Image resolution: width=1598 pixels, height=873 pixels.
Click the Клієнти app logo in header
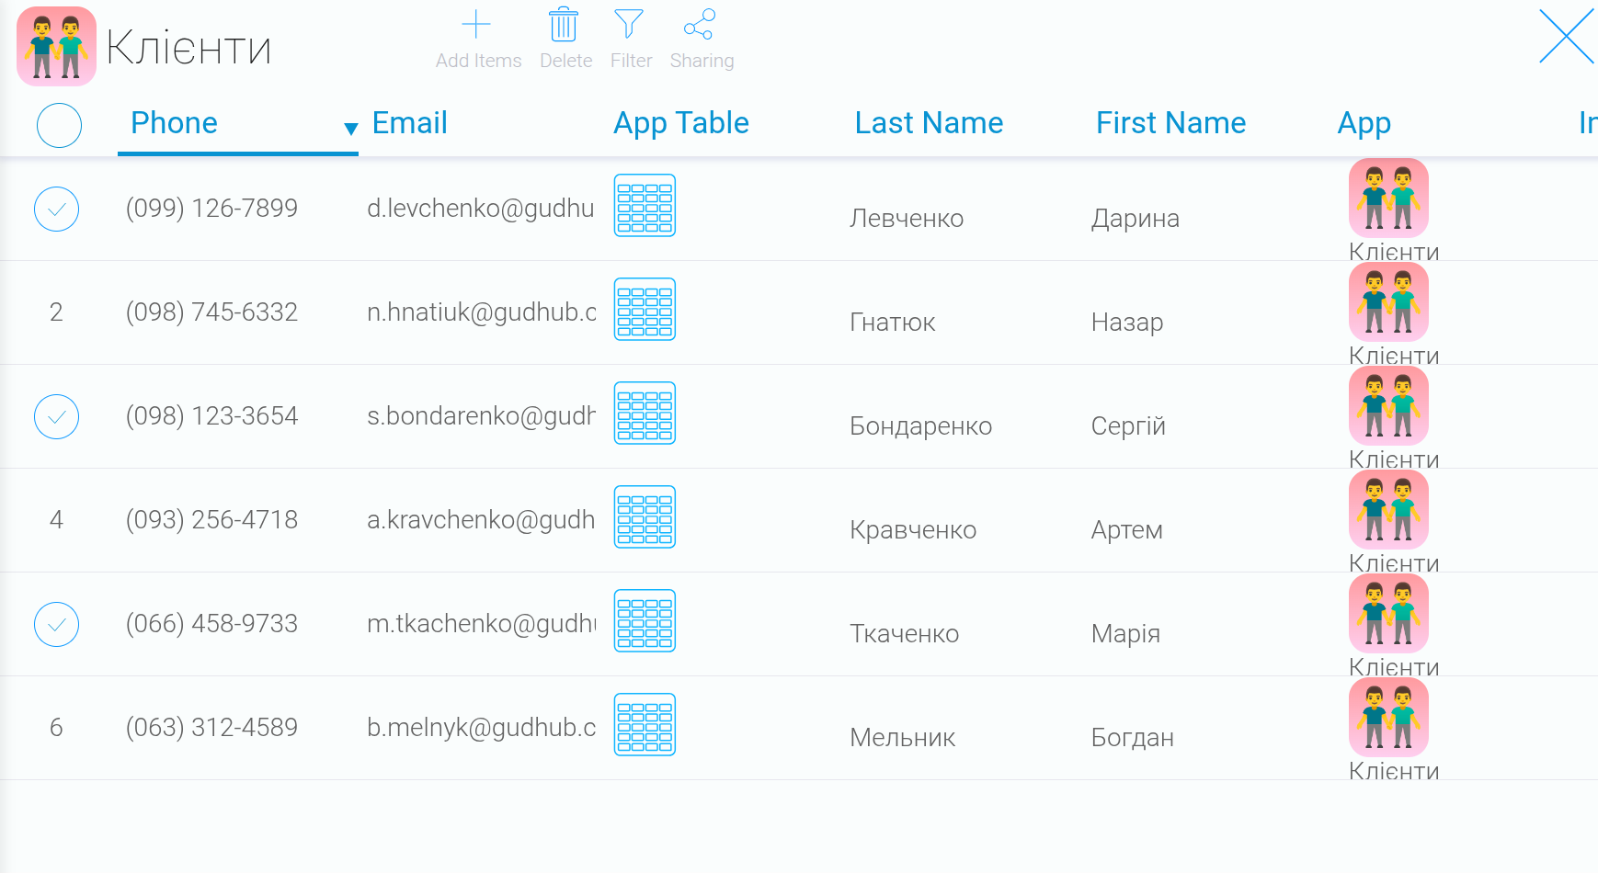tap(56, 46)
